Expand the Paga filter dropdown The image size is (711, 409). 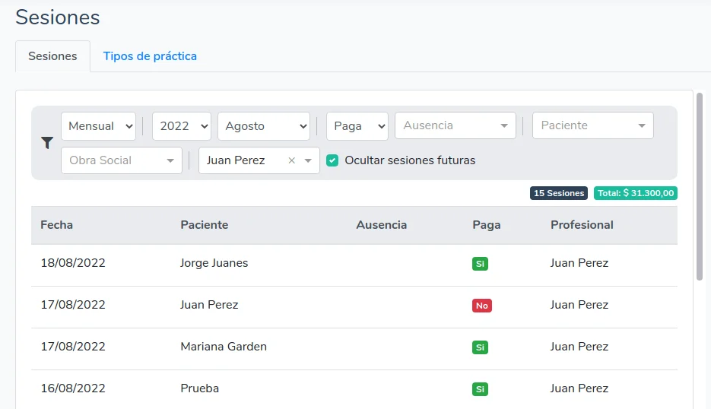[x=357, y=126]
